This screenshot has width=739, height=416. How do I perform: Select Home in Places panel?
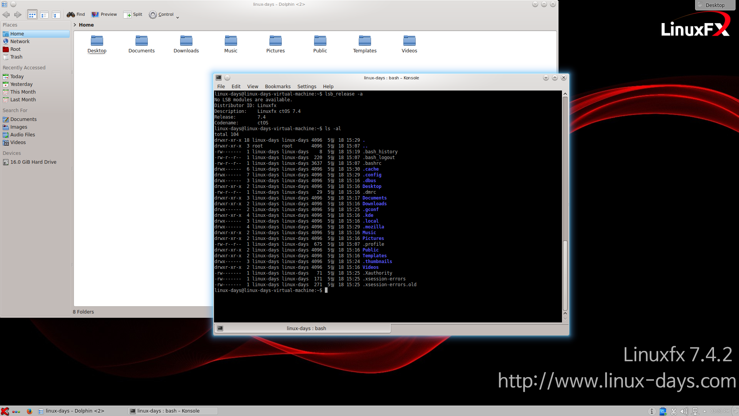click(x=35, y=34)
